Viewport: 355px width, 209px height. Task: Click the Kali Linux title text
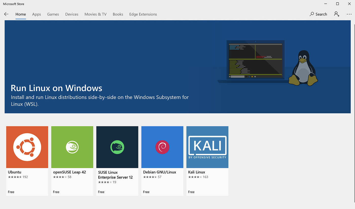(197, 172)
